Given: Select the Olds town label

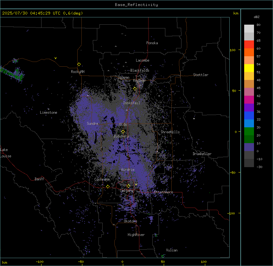Looking at the screenshot, I should 123,124.
